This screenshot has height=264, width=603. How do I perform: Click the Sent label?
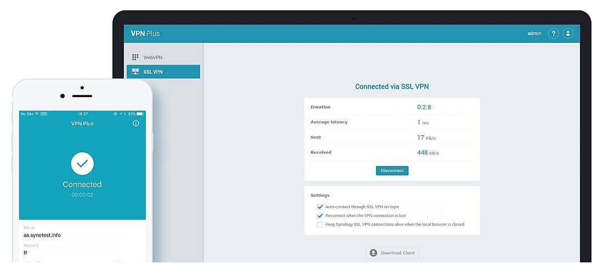click(x=316, y=137)
